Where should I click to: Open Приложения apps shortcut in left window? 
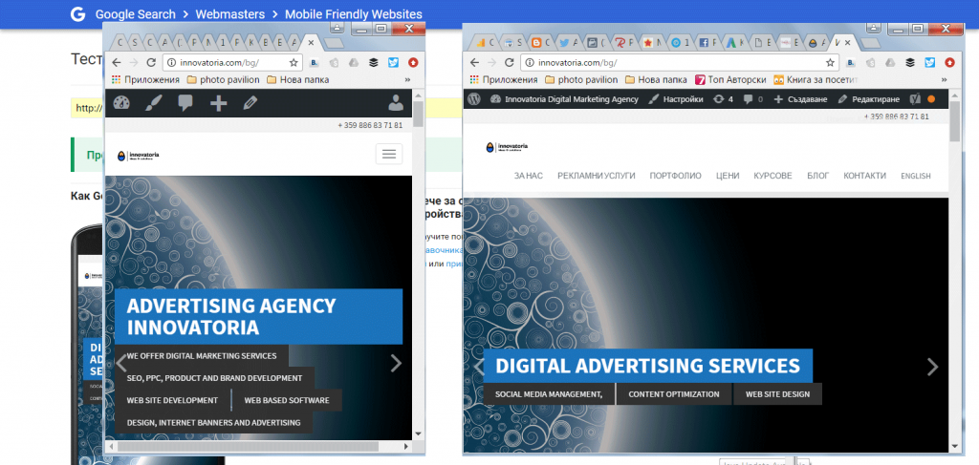point(145,80)
